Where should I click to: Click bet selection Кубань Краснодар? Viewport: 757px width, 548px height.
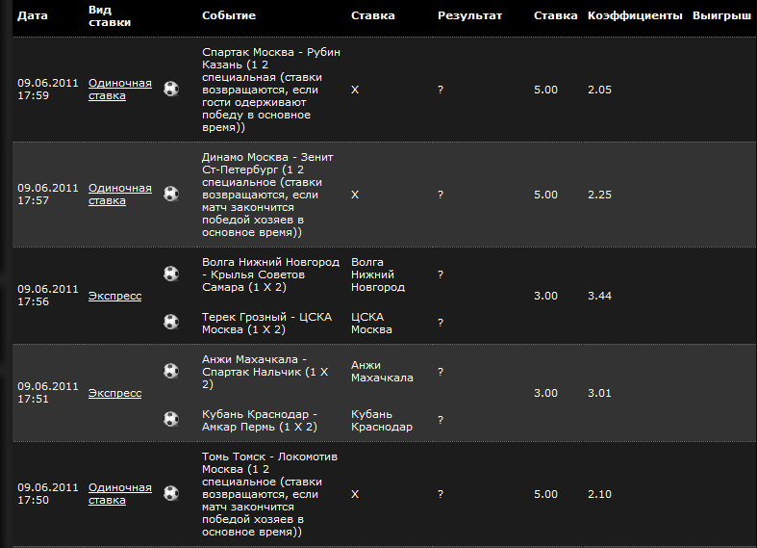[x=382, y=421]
